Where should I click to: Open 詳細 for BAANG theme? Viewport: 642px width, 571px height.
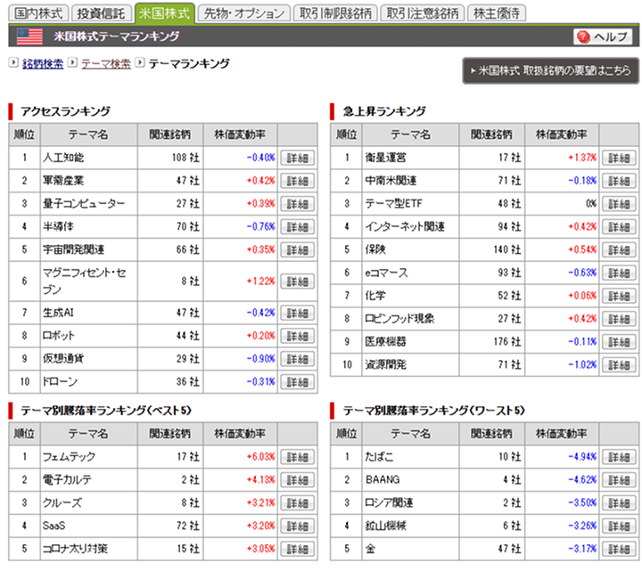pyautogui.click(x=619, y=480)
